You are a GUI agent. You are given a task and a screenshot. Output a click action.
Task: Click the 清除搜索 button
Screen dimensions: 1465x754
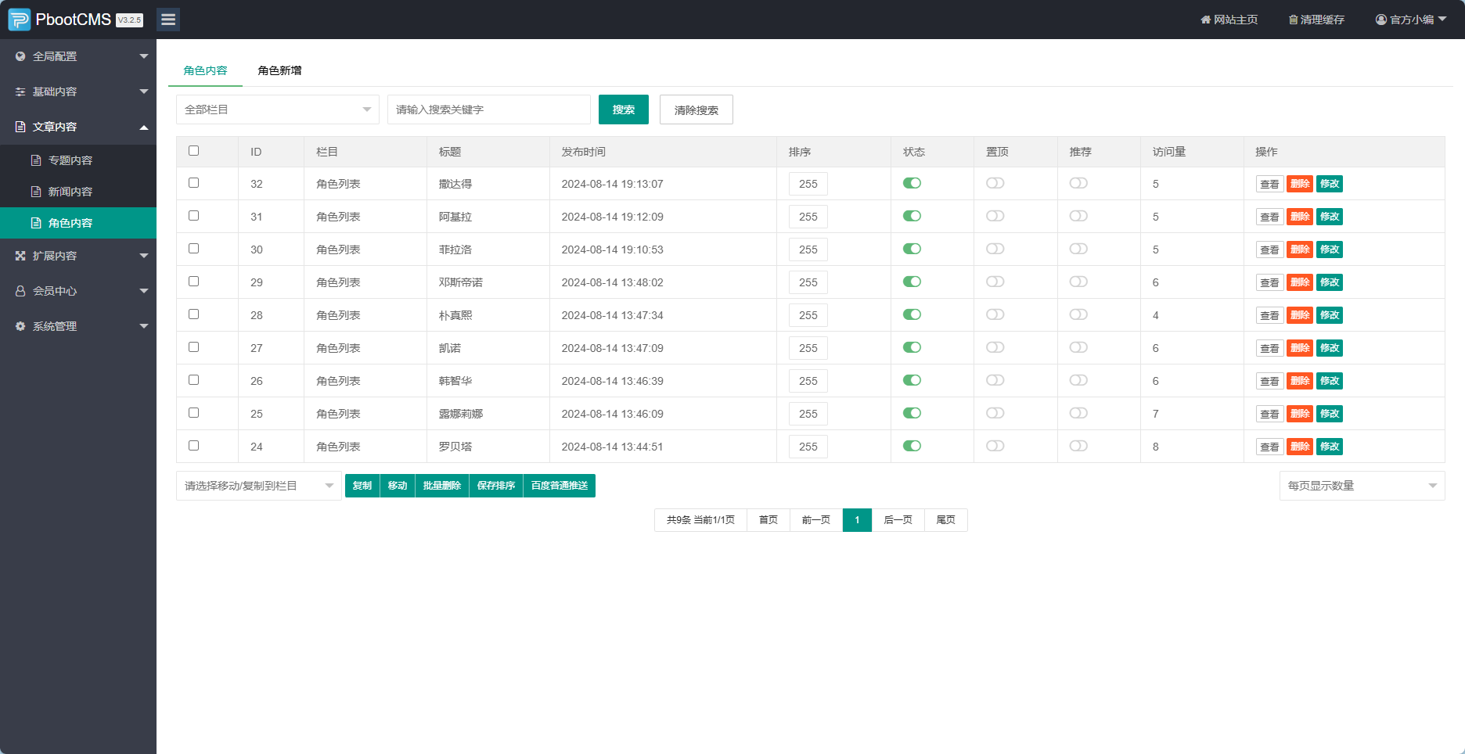[697, 110]
